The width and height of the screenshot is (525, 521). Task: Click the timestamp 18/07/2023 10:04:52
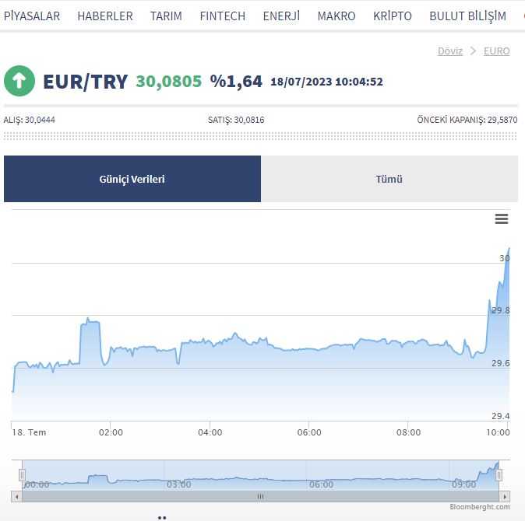point(326,82)
